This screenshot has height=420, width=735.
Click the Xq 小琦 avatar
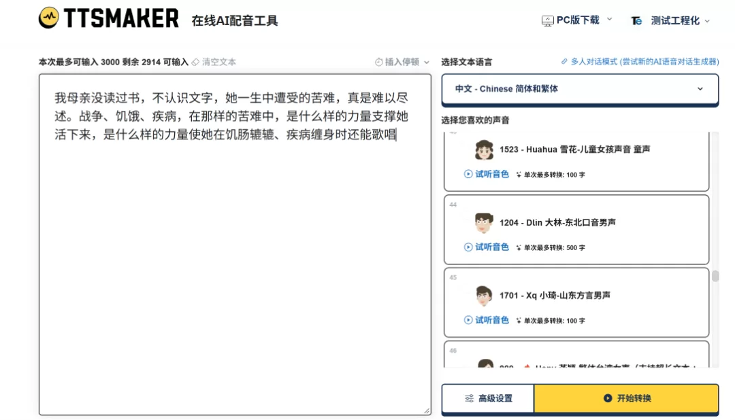(484, 296)
